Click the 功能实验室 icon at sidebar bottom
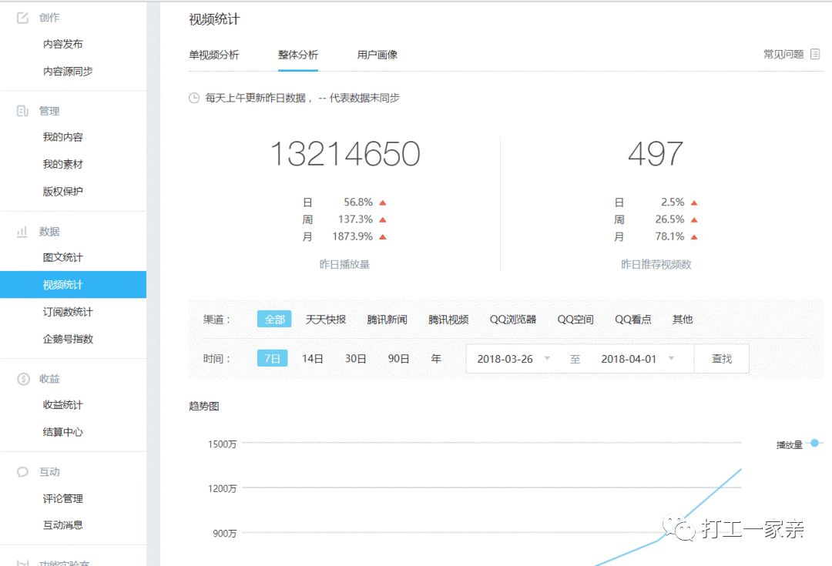This screenshot has height=566, width=832. tap(23, 562)
